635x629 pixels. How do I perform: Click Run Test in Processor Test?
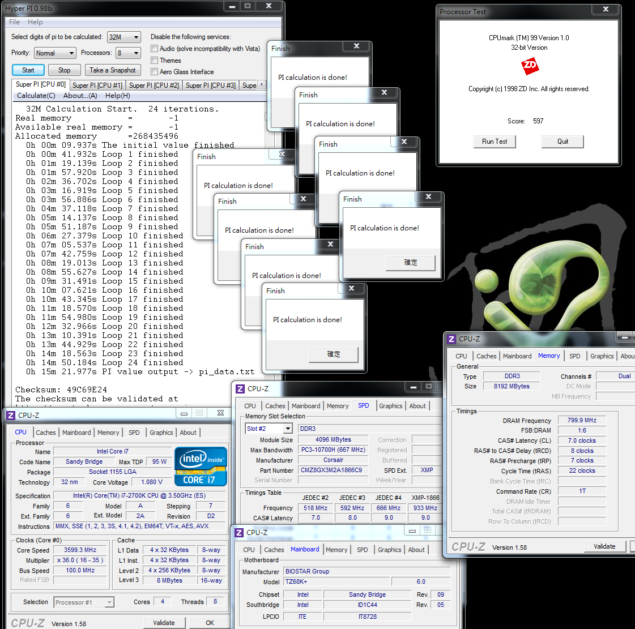[495, 142]
